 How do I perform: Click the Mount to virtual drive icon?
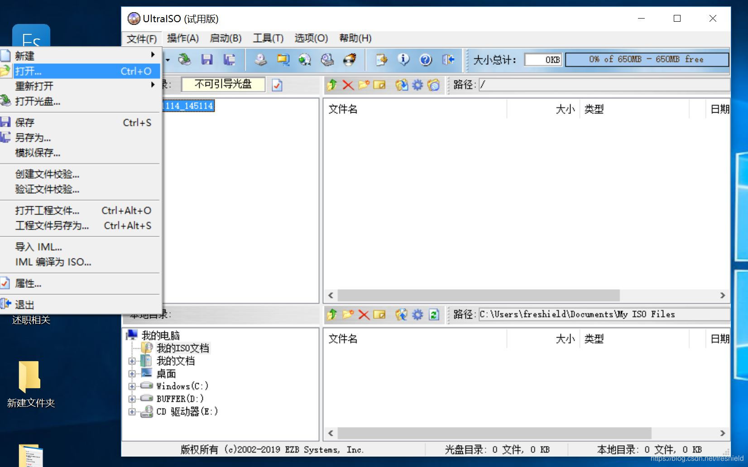(327, 60)
